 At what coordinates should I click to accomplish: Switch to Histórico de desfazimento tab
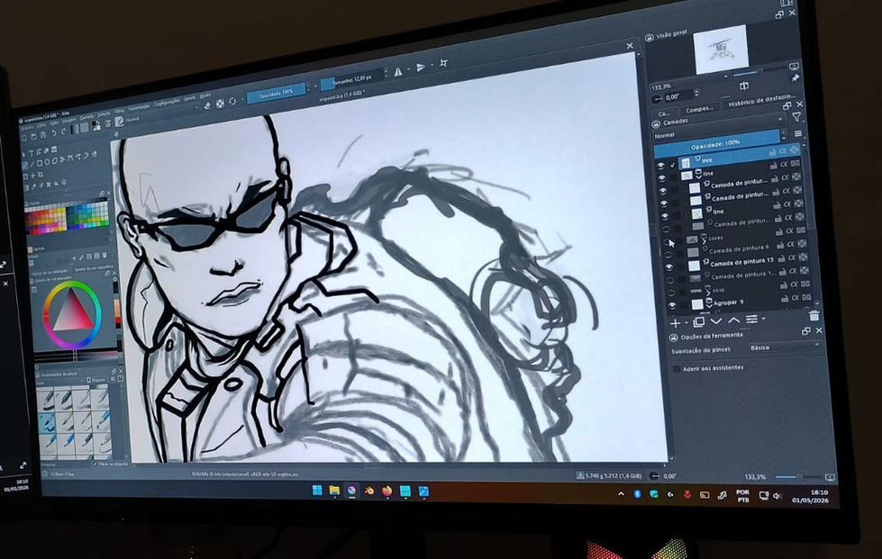[x=761, y=103]
